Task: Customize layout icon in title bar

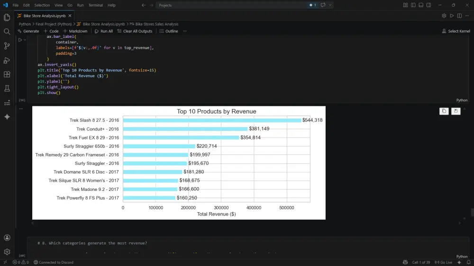Action: (x=405, y=5)
